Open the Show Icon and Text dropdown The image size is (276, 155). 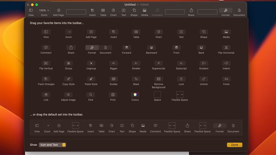click(52, 145)
